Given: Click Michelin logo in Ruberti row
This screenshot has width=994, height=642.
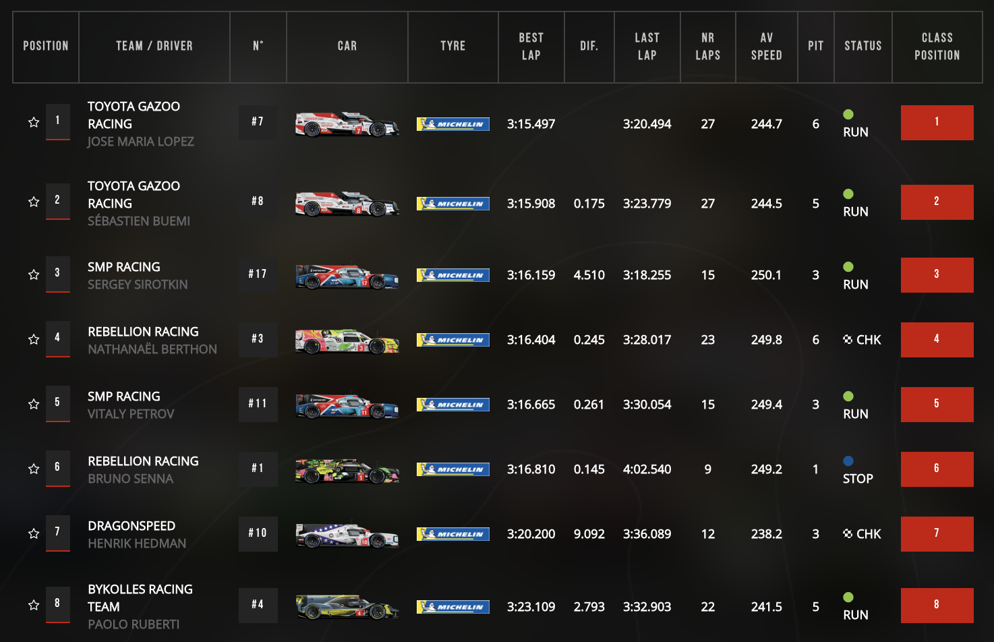Looking at the screenshot, I should click(453, 607).
